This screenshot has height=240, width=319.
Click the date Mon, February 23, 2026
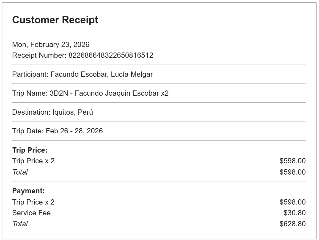pos(51,45)
